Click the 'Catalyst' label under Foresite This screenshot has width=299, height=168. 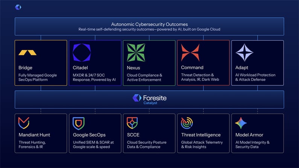[x=150, y=103]
